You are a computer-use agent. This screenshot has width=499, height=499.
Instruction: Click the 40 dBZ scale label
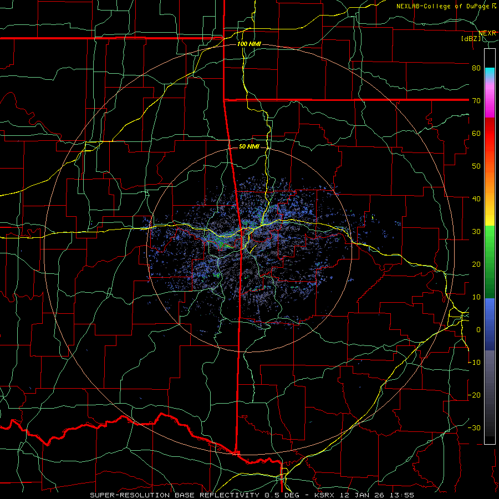476,199
